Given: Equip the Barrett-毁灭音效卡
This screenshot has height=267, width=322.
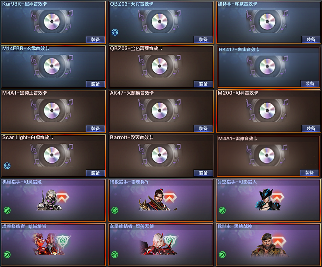Looking at the screenshot, I should tap(203, 173).
